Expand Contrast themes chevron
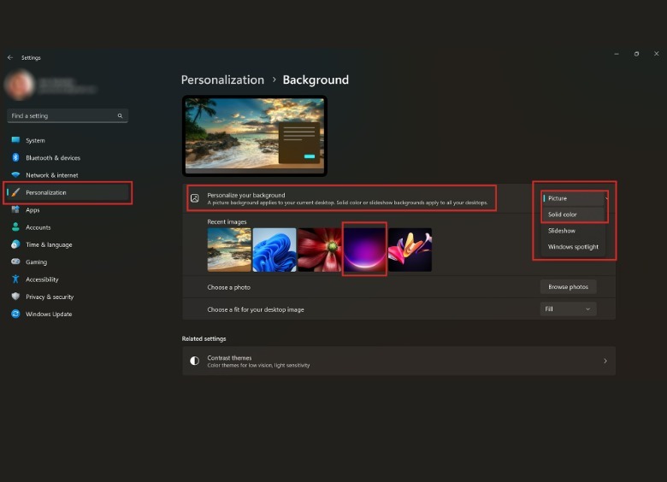Viewport: 667px width, 482px height. click(605, 361)
